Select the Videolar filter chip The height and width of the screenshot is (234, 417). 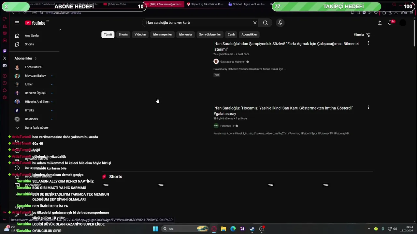[x=140, y=34]
